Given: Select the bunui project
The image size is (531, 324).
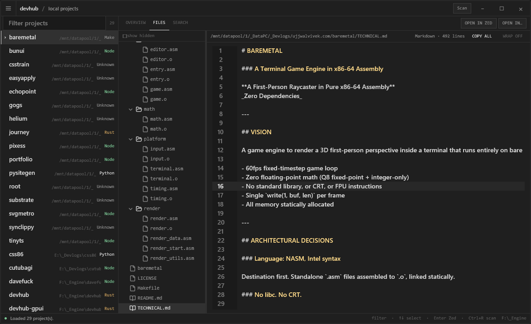Looking at the screenshot, I should click(x=59, y=51).
